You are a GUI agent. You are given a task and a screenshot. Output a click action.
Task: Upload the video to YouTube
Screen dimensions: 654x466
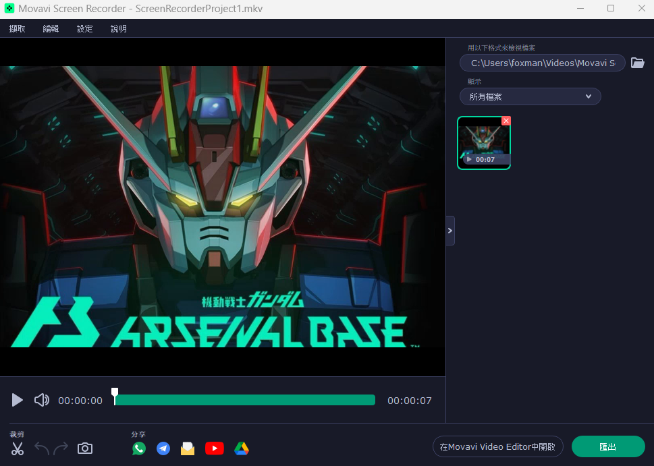click(x=215, y=448)
